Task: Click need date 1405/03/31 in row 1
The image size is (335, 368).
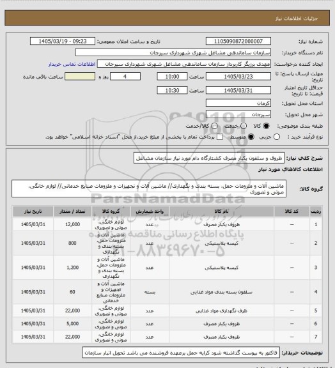Action: (x=33, y=225)
